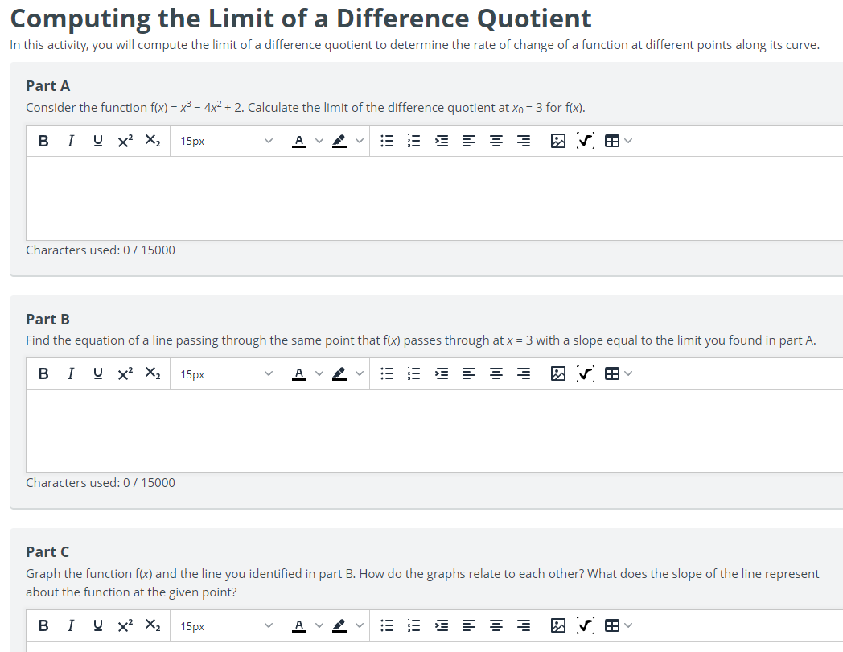The height and width of the screenshot is (652, 843).
Task: Click the text color A swatch in Part B
Action: click(x=299, y=373)
